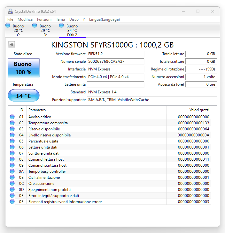
Task: Select the C: drive health status icon
Action: click(x=8, y=25)
